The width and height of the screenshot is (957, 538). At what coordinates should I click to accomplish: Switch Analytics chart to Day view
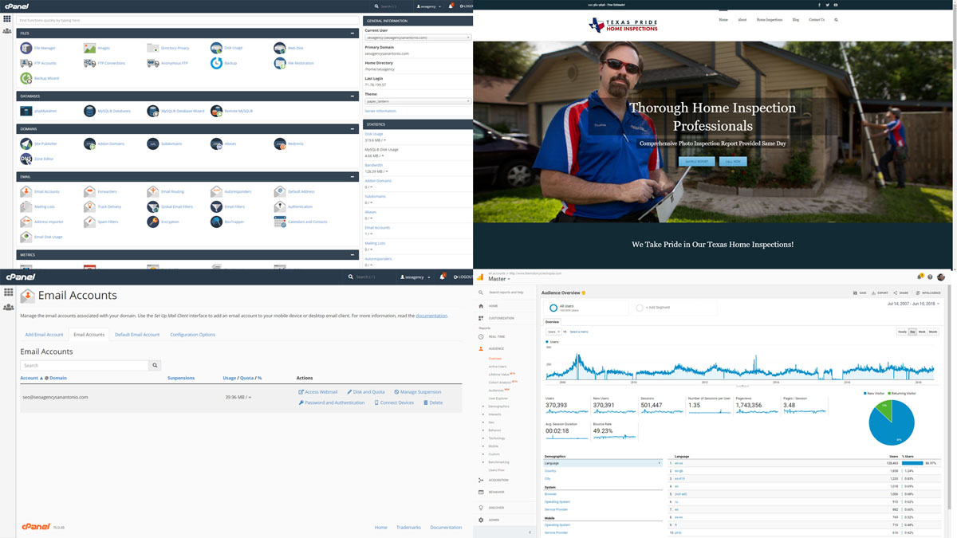click(913, 332)
